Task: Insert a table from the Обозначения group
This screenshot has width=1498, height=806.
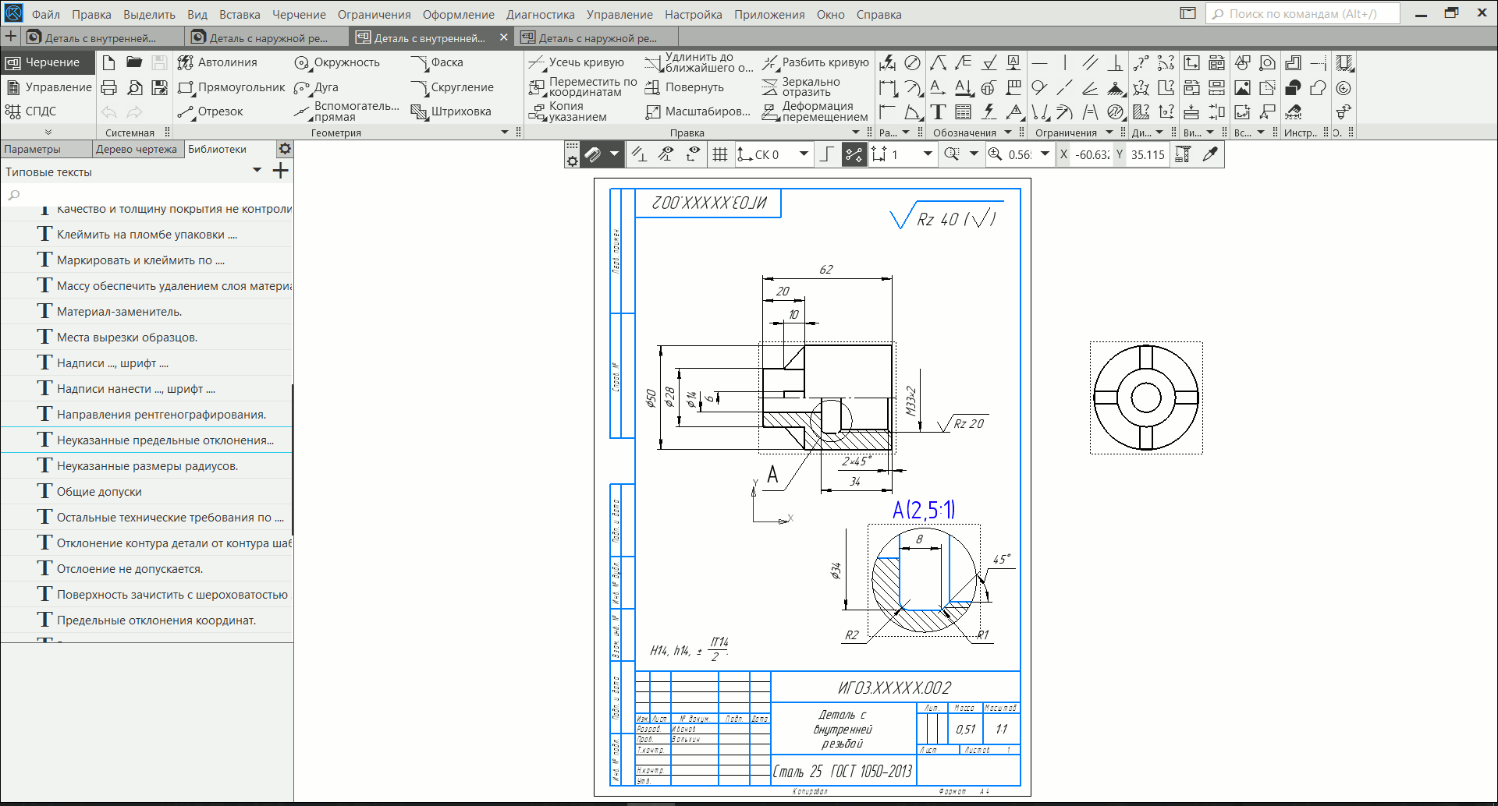Action: (964, 112)
